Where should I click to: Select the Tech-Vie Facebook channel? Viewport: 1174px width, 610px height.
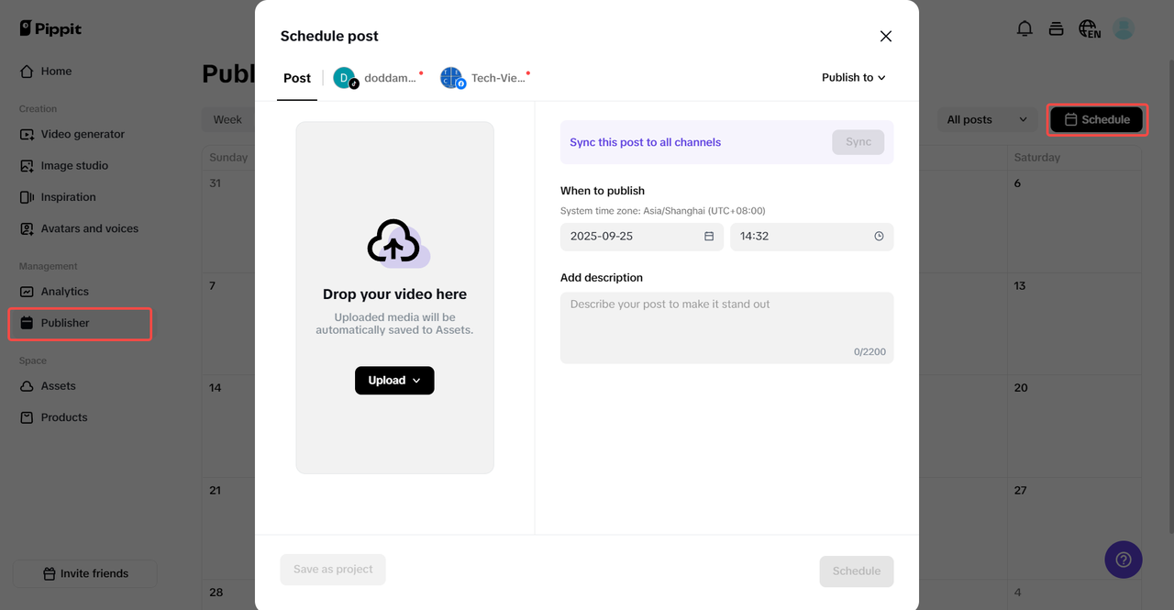click(484, 78)
